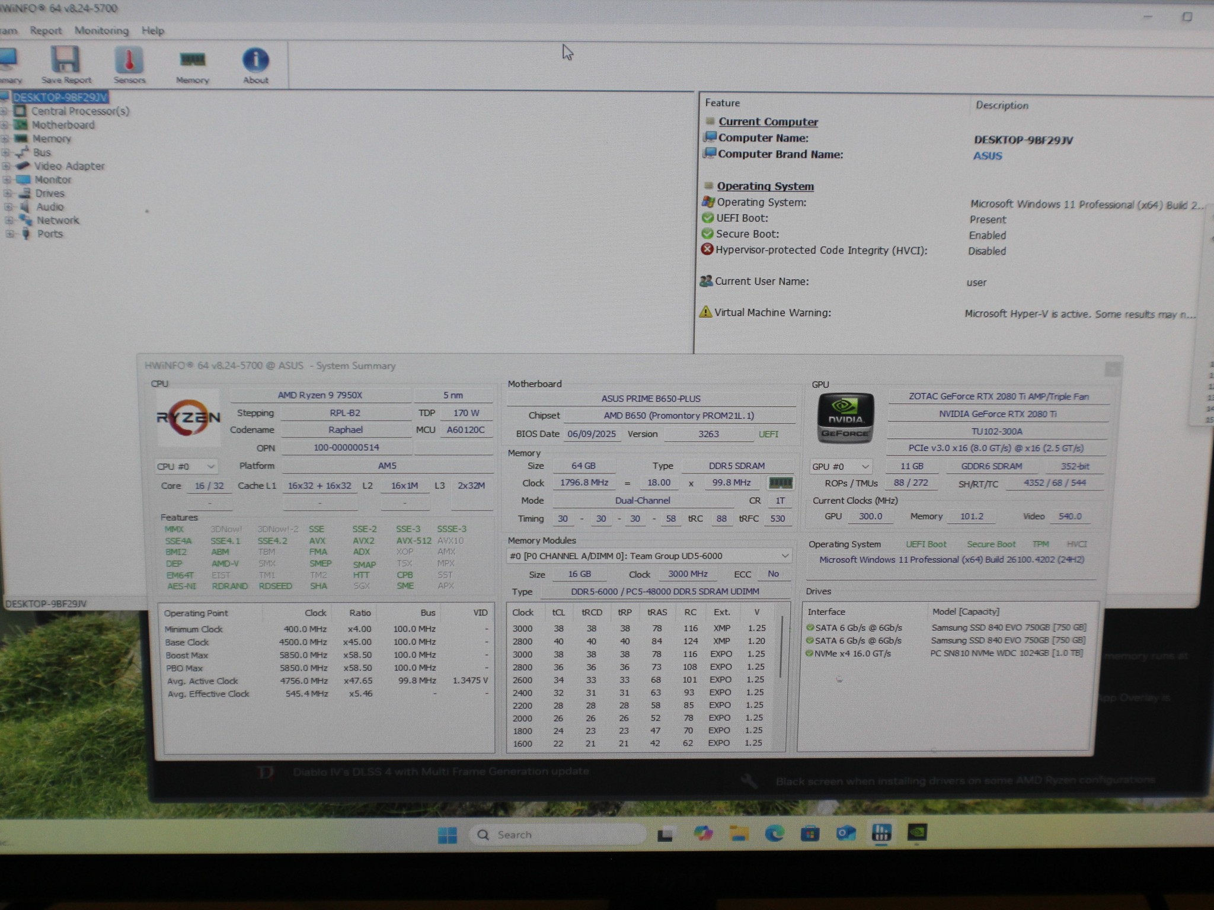This screenshot has height=910, width=1214.
Task: Open File Explorer from the taskbar
Action: click(x=739, y=834)
